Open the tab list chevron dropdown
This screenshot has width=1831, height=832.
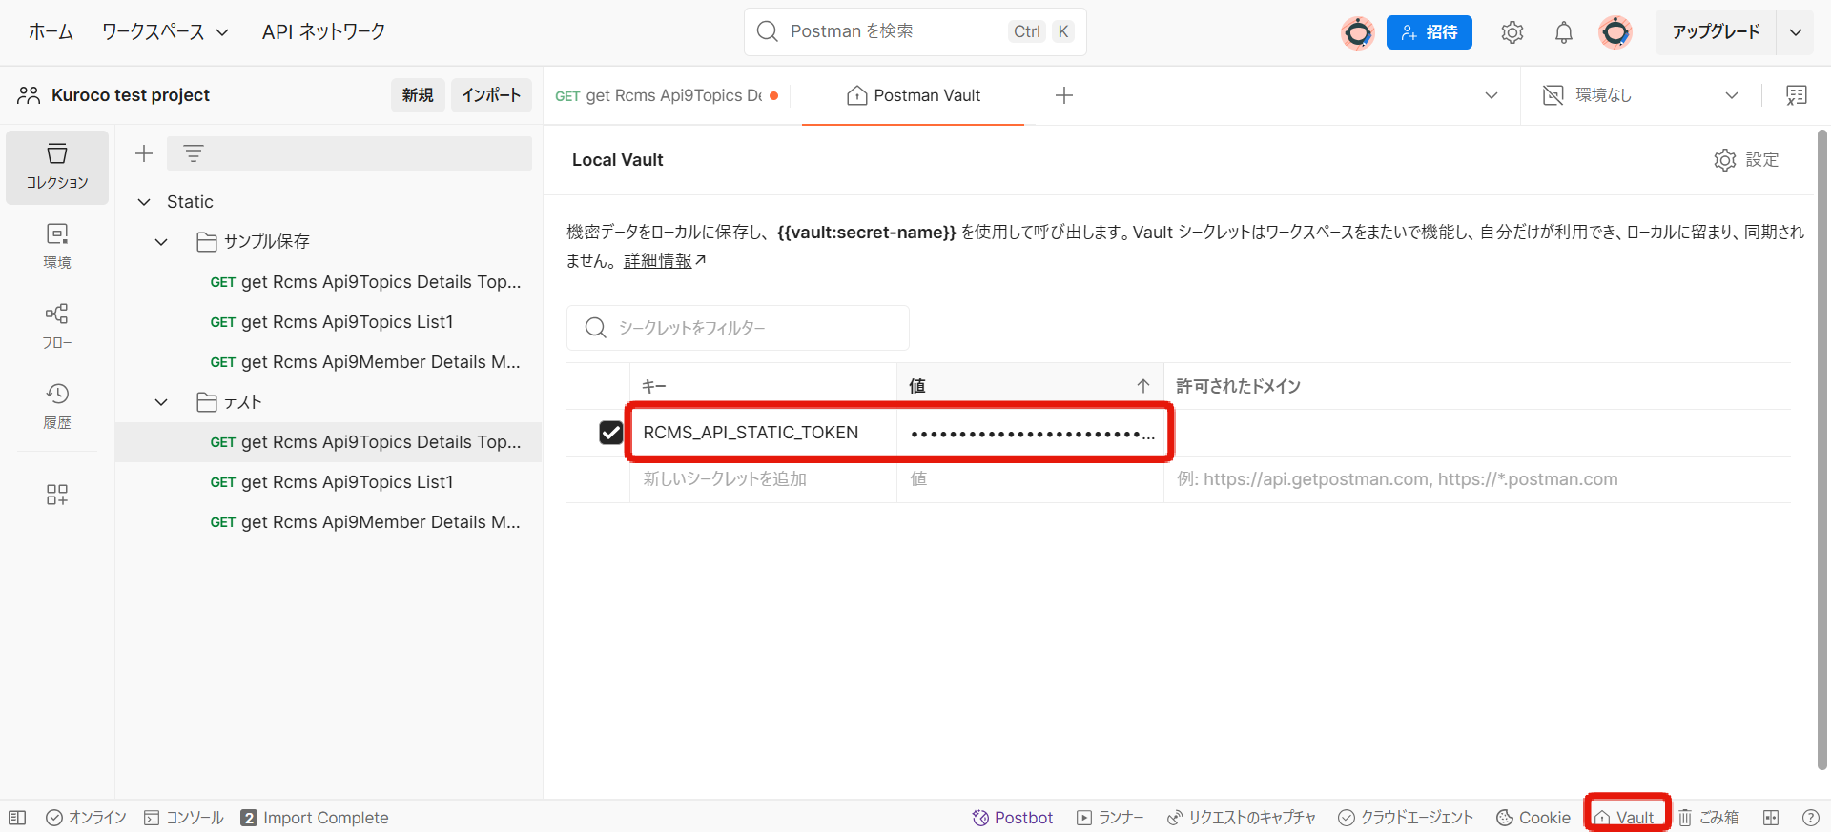[1492, 95]
